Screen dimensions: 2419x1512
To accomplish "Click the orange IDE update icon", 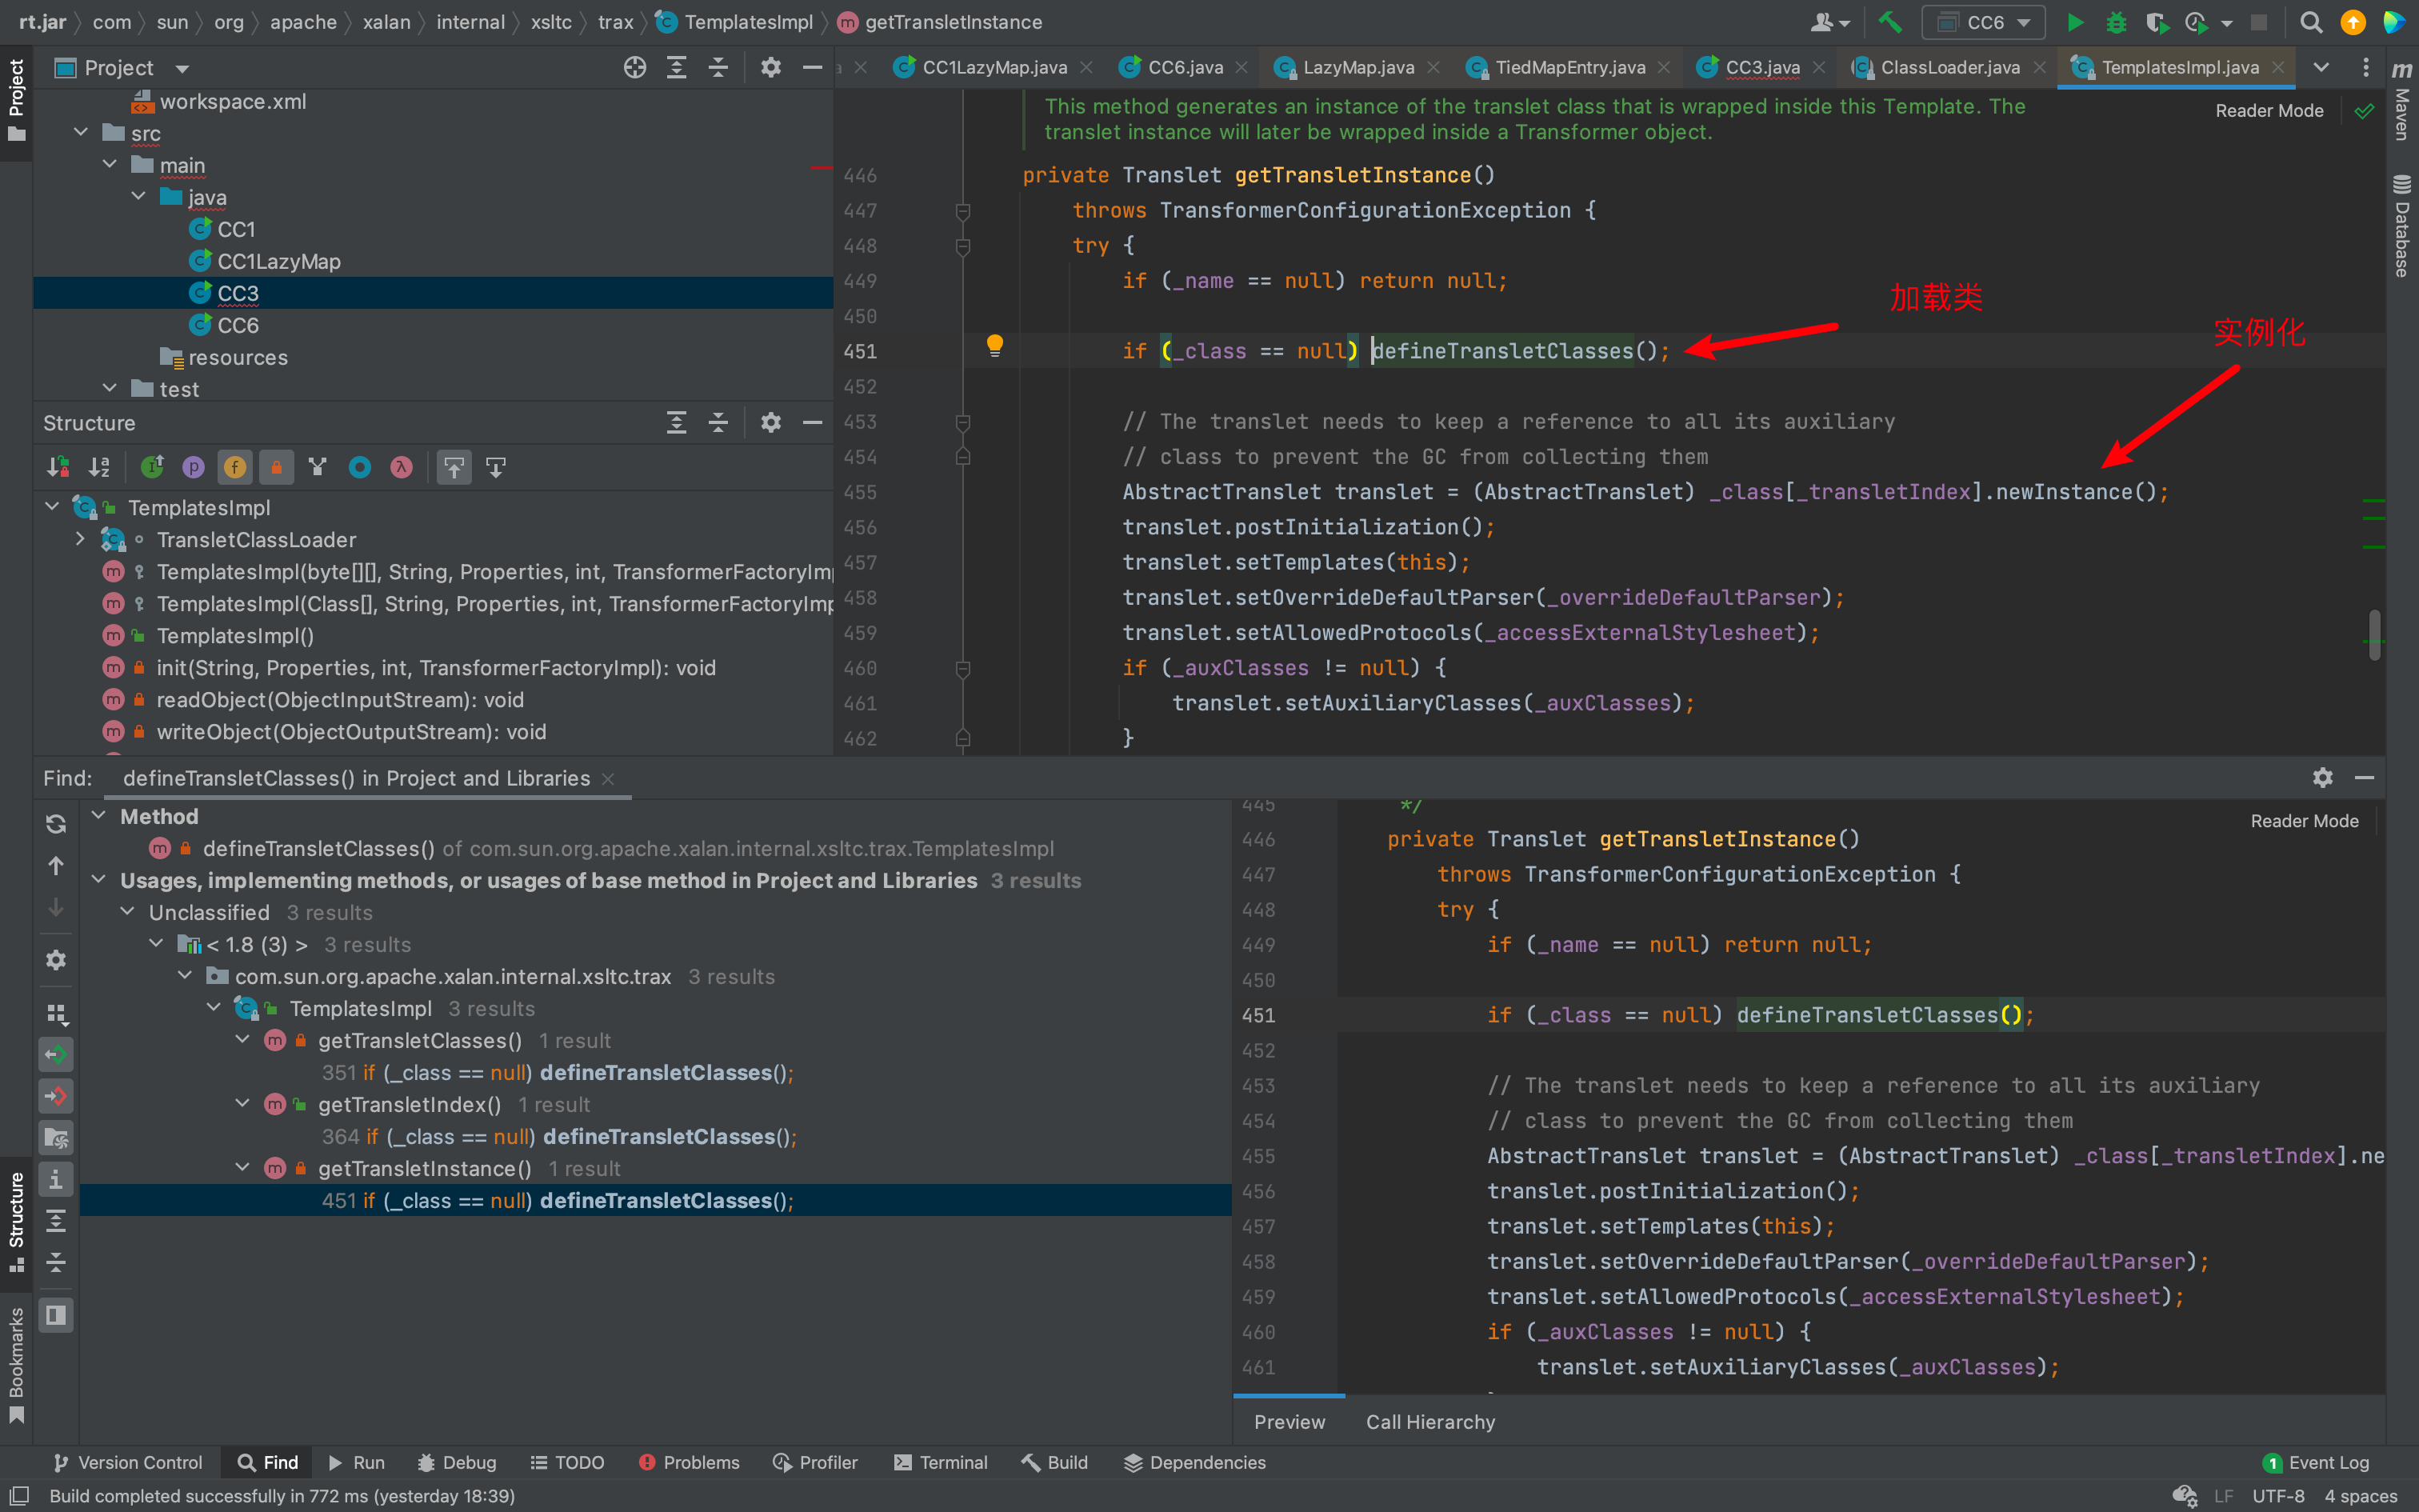I will click(x=2353, y=22).
